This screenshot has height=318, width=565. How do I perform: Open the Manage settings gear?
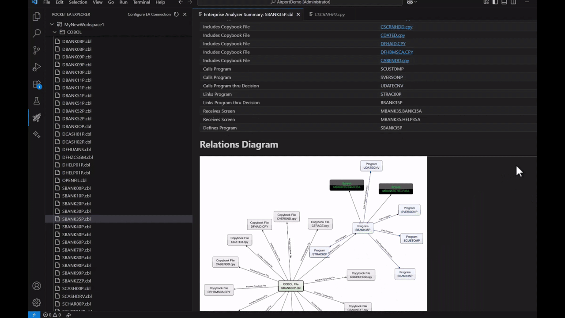[37, 303]
